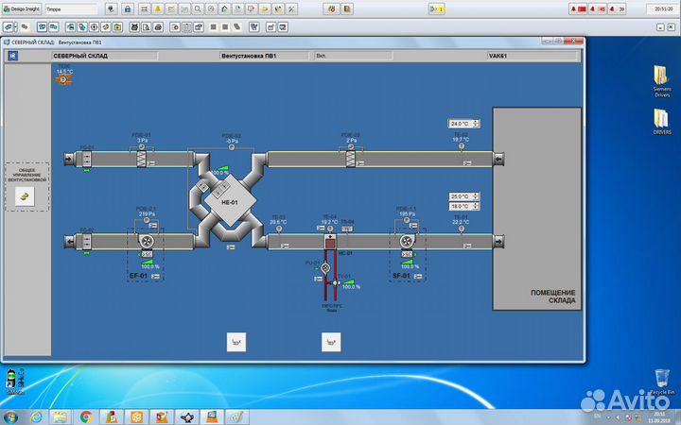Open the general ventilation control button
681x425 pixels.
[x=26, y=195]
